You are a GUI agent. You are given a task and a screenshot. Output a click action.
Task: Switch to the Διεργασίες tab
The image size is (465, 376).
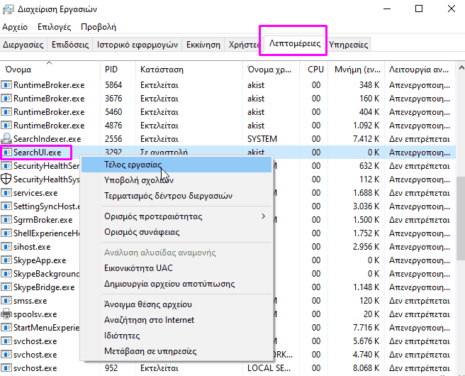point(23,45)
